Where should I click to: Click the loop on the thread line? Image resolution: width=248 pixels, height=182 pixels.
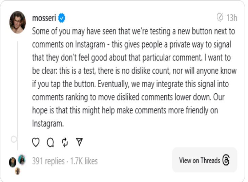(14, 139)
